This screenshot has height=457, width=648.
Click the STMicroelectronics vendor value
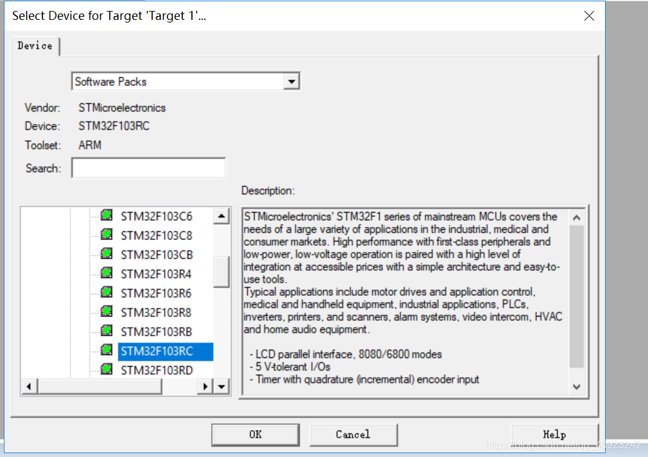click(x=122, y=108)
